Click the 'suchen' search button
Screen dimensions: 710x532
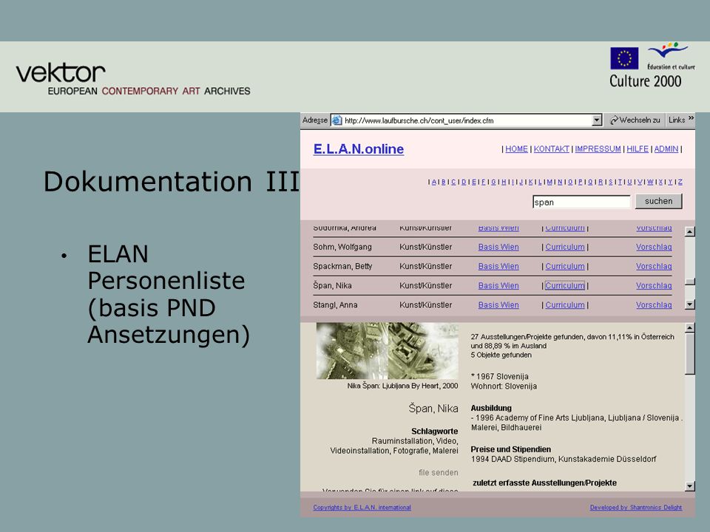[x=658, y=201]
